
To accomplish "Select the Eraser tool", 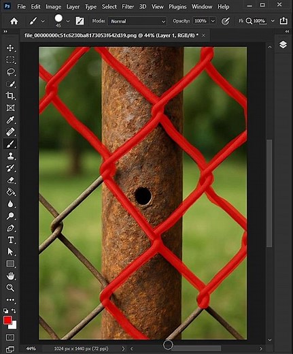I will click(x=10, y=180).
